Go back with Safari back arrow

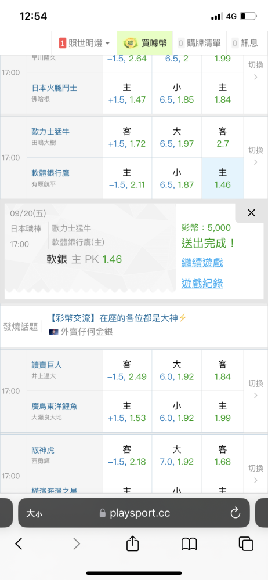(19, 543)
